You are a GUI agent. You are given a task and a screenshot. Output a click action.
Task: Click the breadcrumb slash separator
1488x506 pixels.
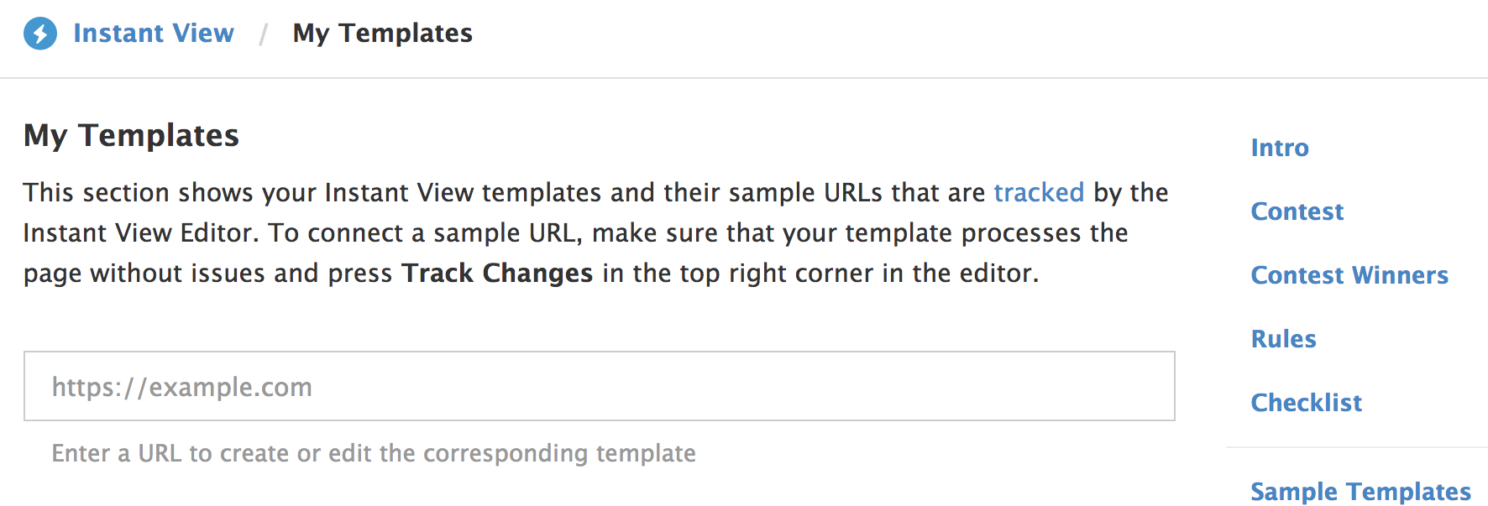click(263, 34)
